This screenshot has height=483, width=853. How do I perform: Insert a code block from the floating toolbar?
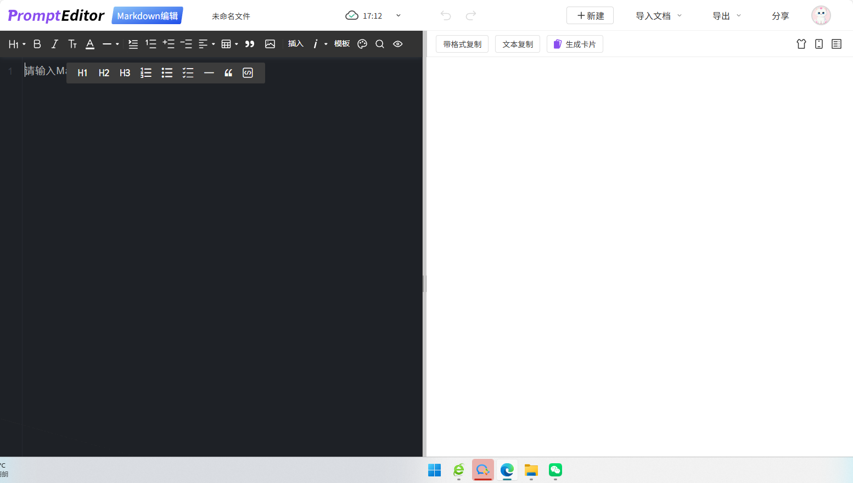[x=248, y=73]
